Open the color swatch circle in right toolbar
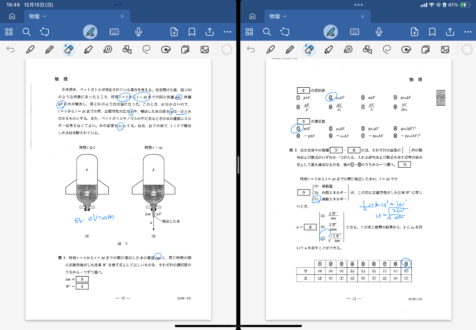The width and height of the screenshot is (476, 330). [467, 49]
